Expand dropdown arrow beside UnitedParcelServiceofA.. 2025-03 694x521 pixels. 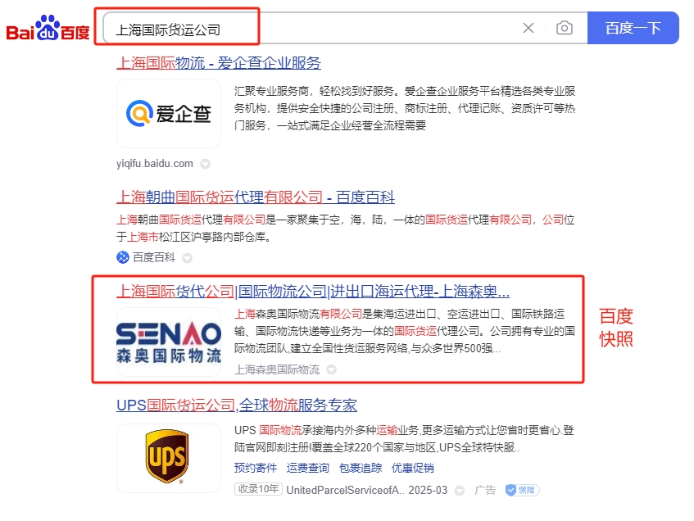(460, 491)
